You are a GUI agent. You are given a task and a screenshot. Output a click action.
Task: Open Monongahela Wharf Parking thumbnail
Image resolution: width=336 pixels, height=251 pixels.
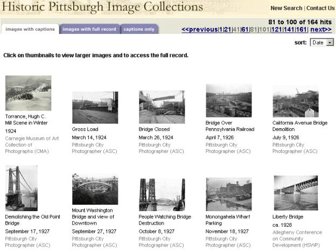pyautogui.click(x=229, y=194)
